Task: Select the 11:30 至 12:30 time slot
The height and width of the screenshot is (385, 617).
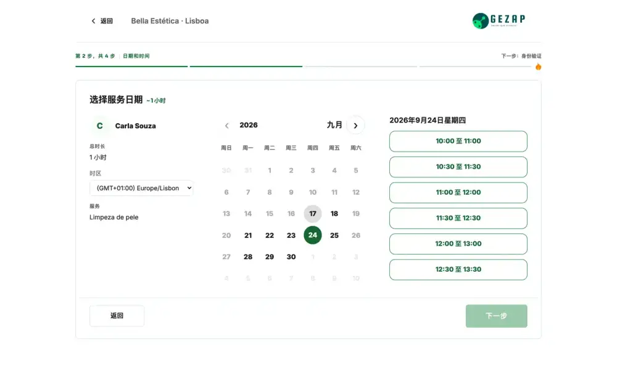Action: coord(458,219)
